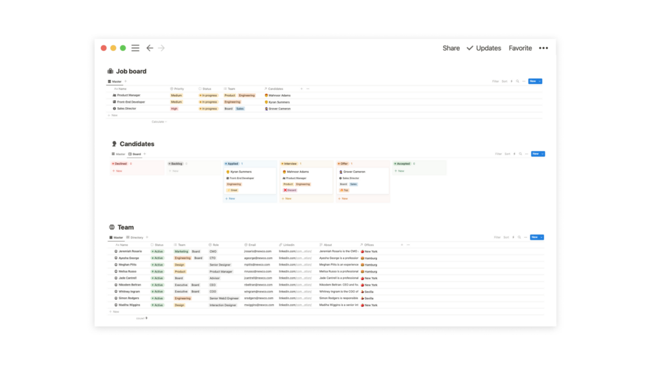Open Team table column options ellipsis
Screen dimensions: 651x365
[408, 245]
